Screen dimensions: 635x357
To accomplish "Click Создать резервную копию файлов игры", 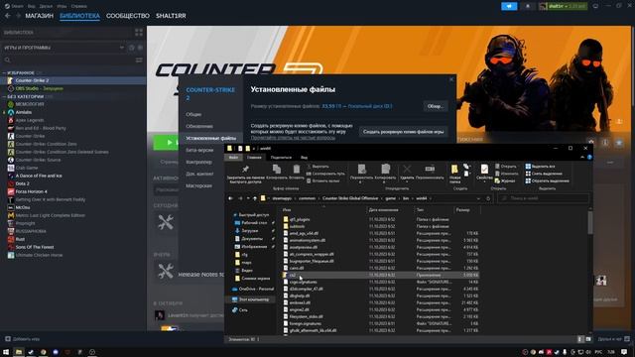I will click(404, 132).
